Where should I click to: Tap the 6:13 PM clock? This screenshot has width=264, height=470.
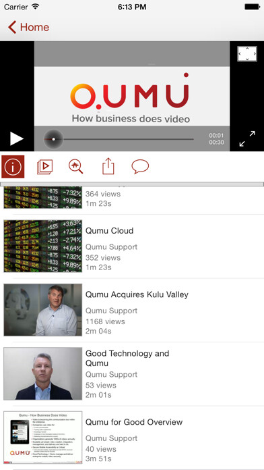[132, 7]
